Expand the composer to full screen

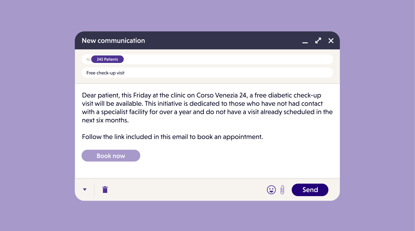click(x=318, y=41)
